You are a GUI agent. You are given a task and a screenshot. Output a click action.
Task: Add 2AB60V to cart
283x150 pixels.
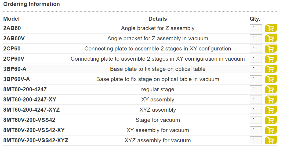(x=271, y=38)
